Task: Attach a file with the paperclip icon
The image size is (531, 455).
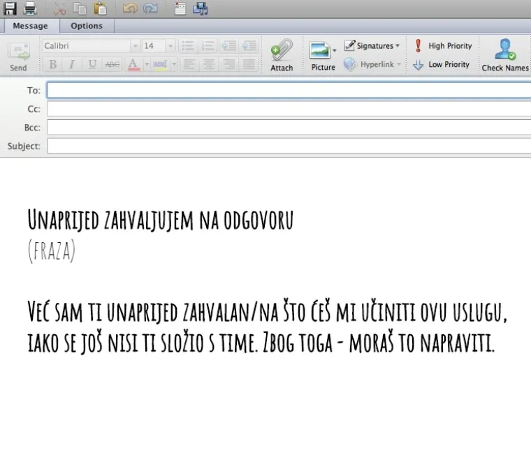Action: pos(282,54)
